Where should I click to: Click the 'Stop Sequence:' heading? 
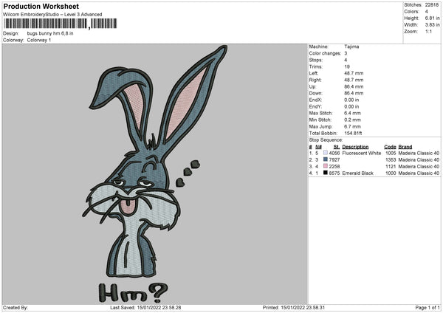click(x=326, y=140)
